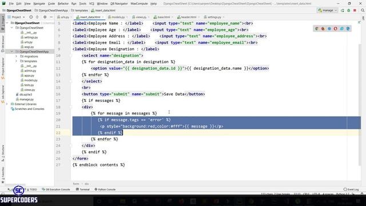Image resolution: width=366 pixels, height=206 pixels.
Task: Stop the running process with red square
Action: [x=355, y=10]
